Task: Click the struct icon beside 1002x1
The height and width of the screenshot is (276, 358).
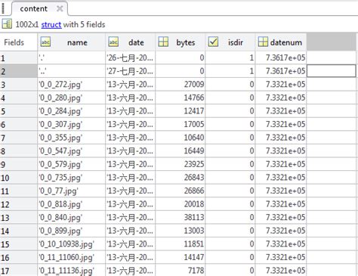Action: tap(7, 24)
